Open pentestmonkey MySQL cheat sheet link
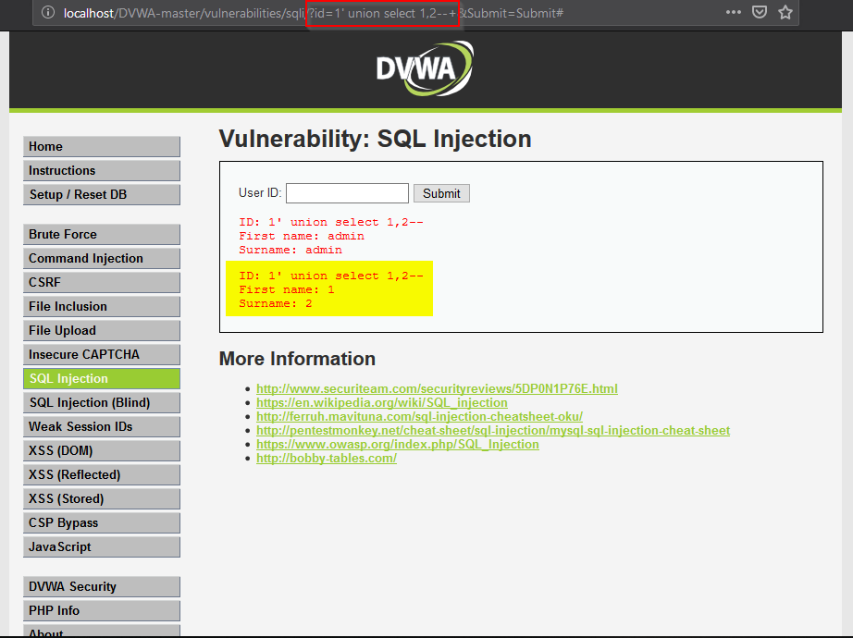The width and height of the screenshot is (853, 638). coord(493,430)
